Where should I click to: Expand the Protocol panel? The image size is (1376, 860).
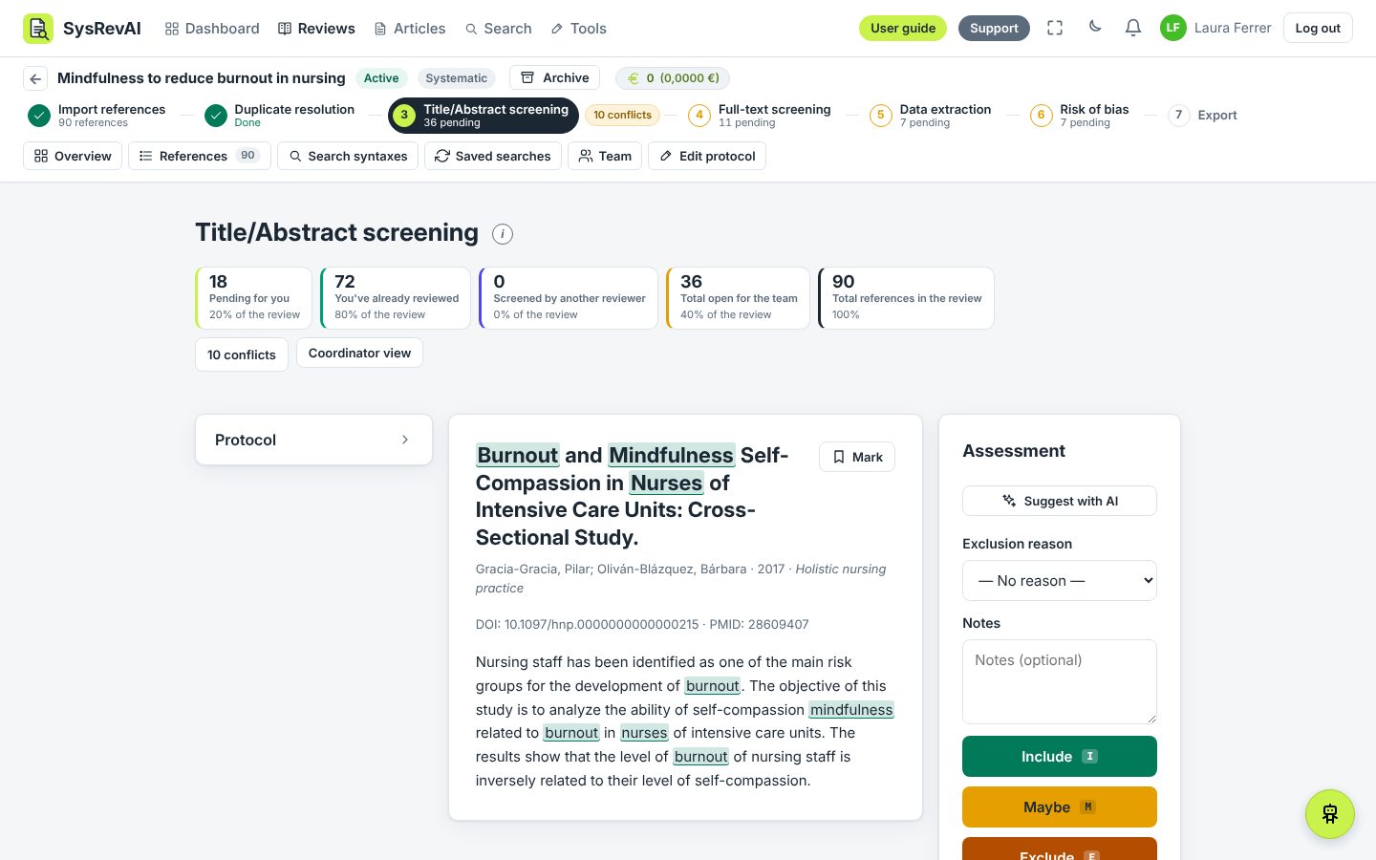click(313, 440)
